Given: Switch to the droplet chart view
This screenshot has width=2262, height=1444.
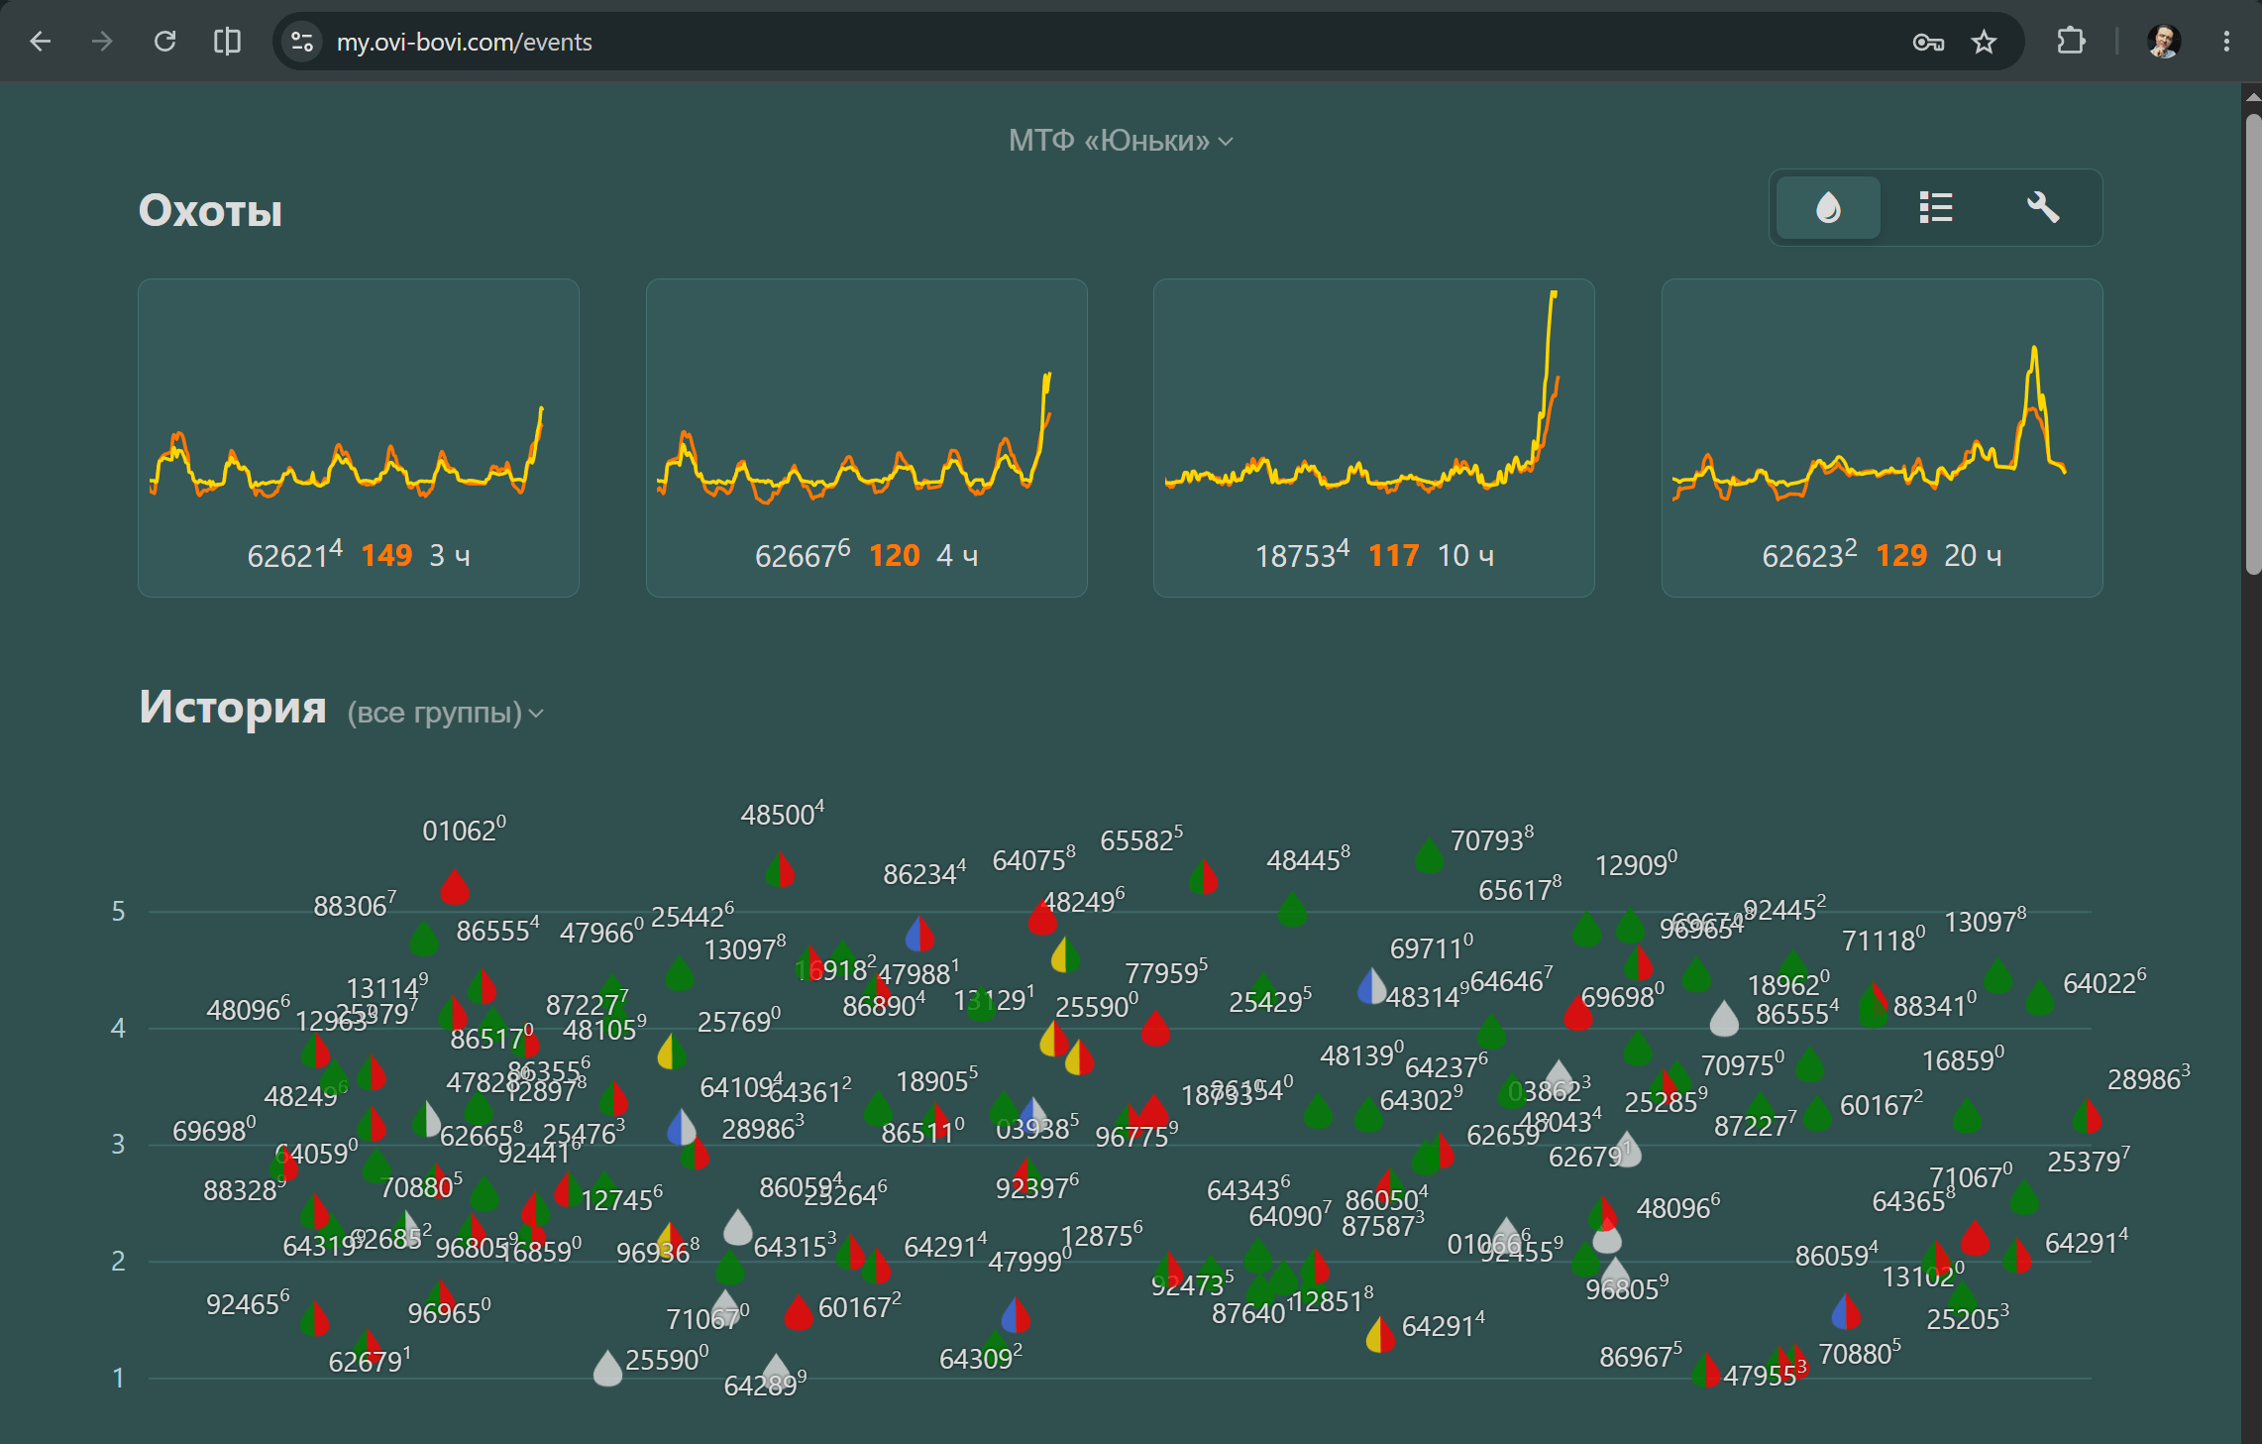Looking at the screenshot, I should (x=1828, y=208).
